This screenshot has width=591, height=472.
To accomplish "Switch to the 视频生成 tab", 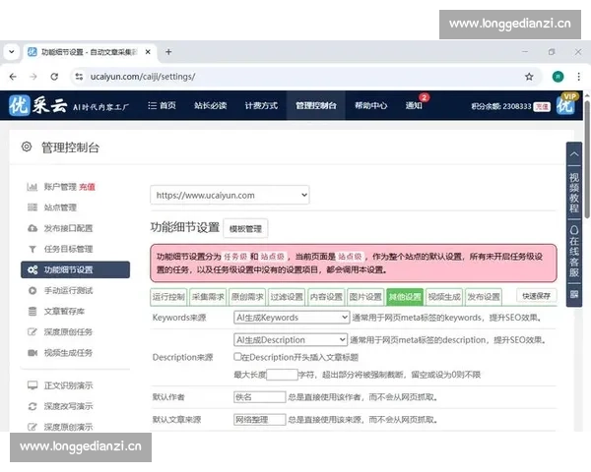I will point(444,297).
